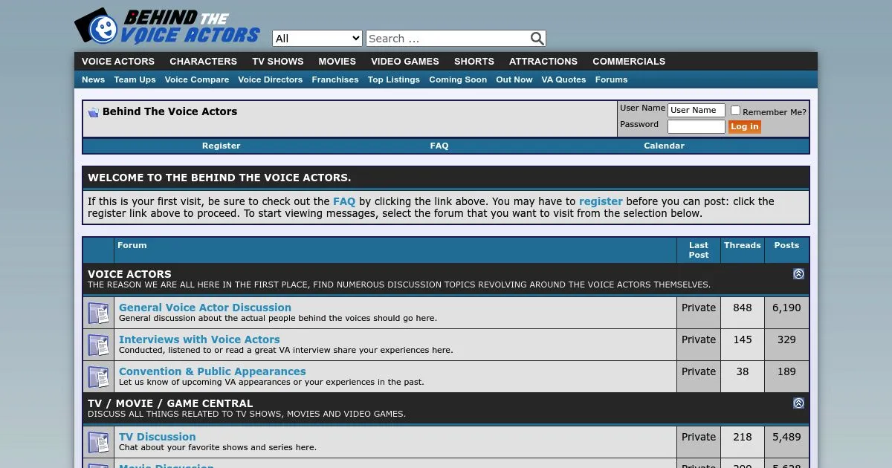Open the Coming Soon link

point(458,79)
